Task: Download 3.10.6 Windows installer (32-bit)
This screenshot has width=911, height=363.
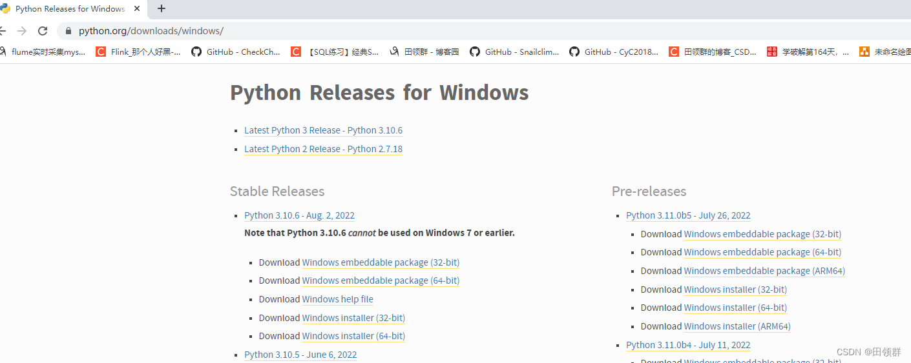Action: 353,318
